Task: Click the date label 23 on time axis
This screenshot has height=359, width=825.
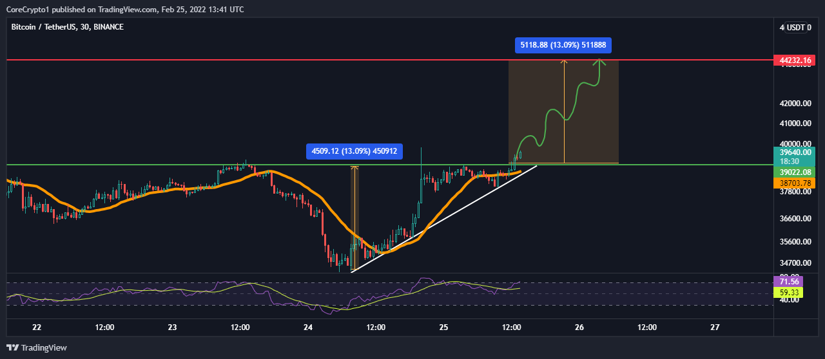Action: pos(172,327)
